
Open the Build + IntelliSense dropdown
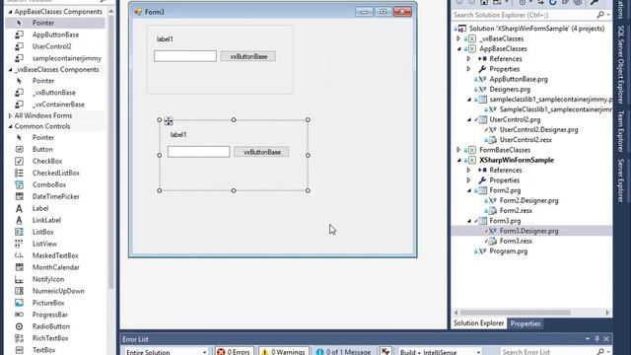click(439, 352)
